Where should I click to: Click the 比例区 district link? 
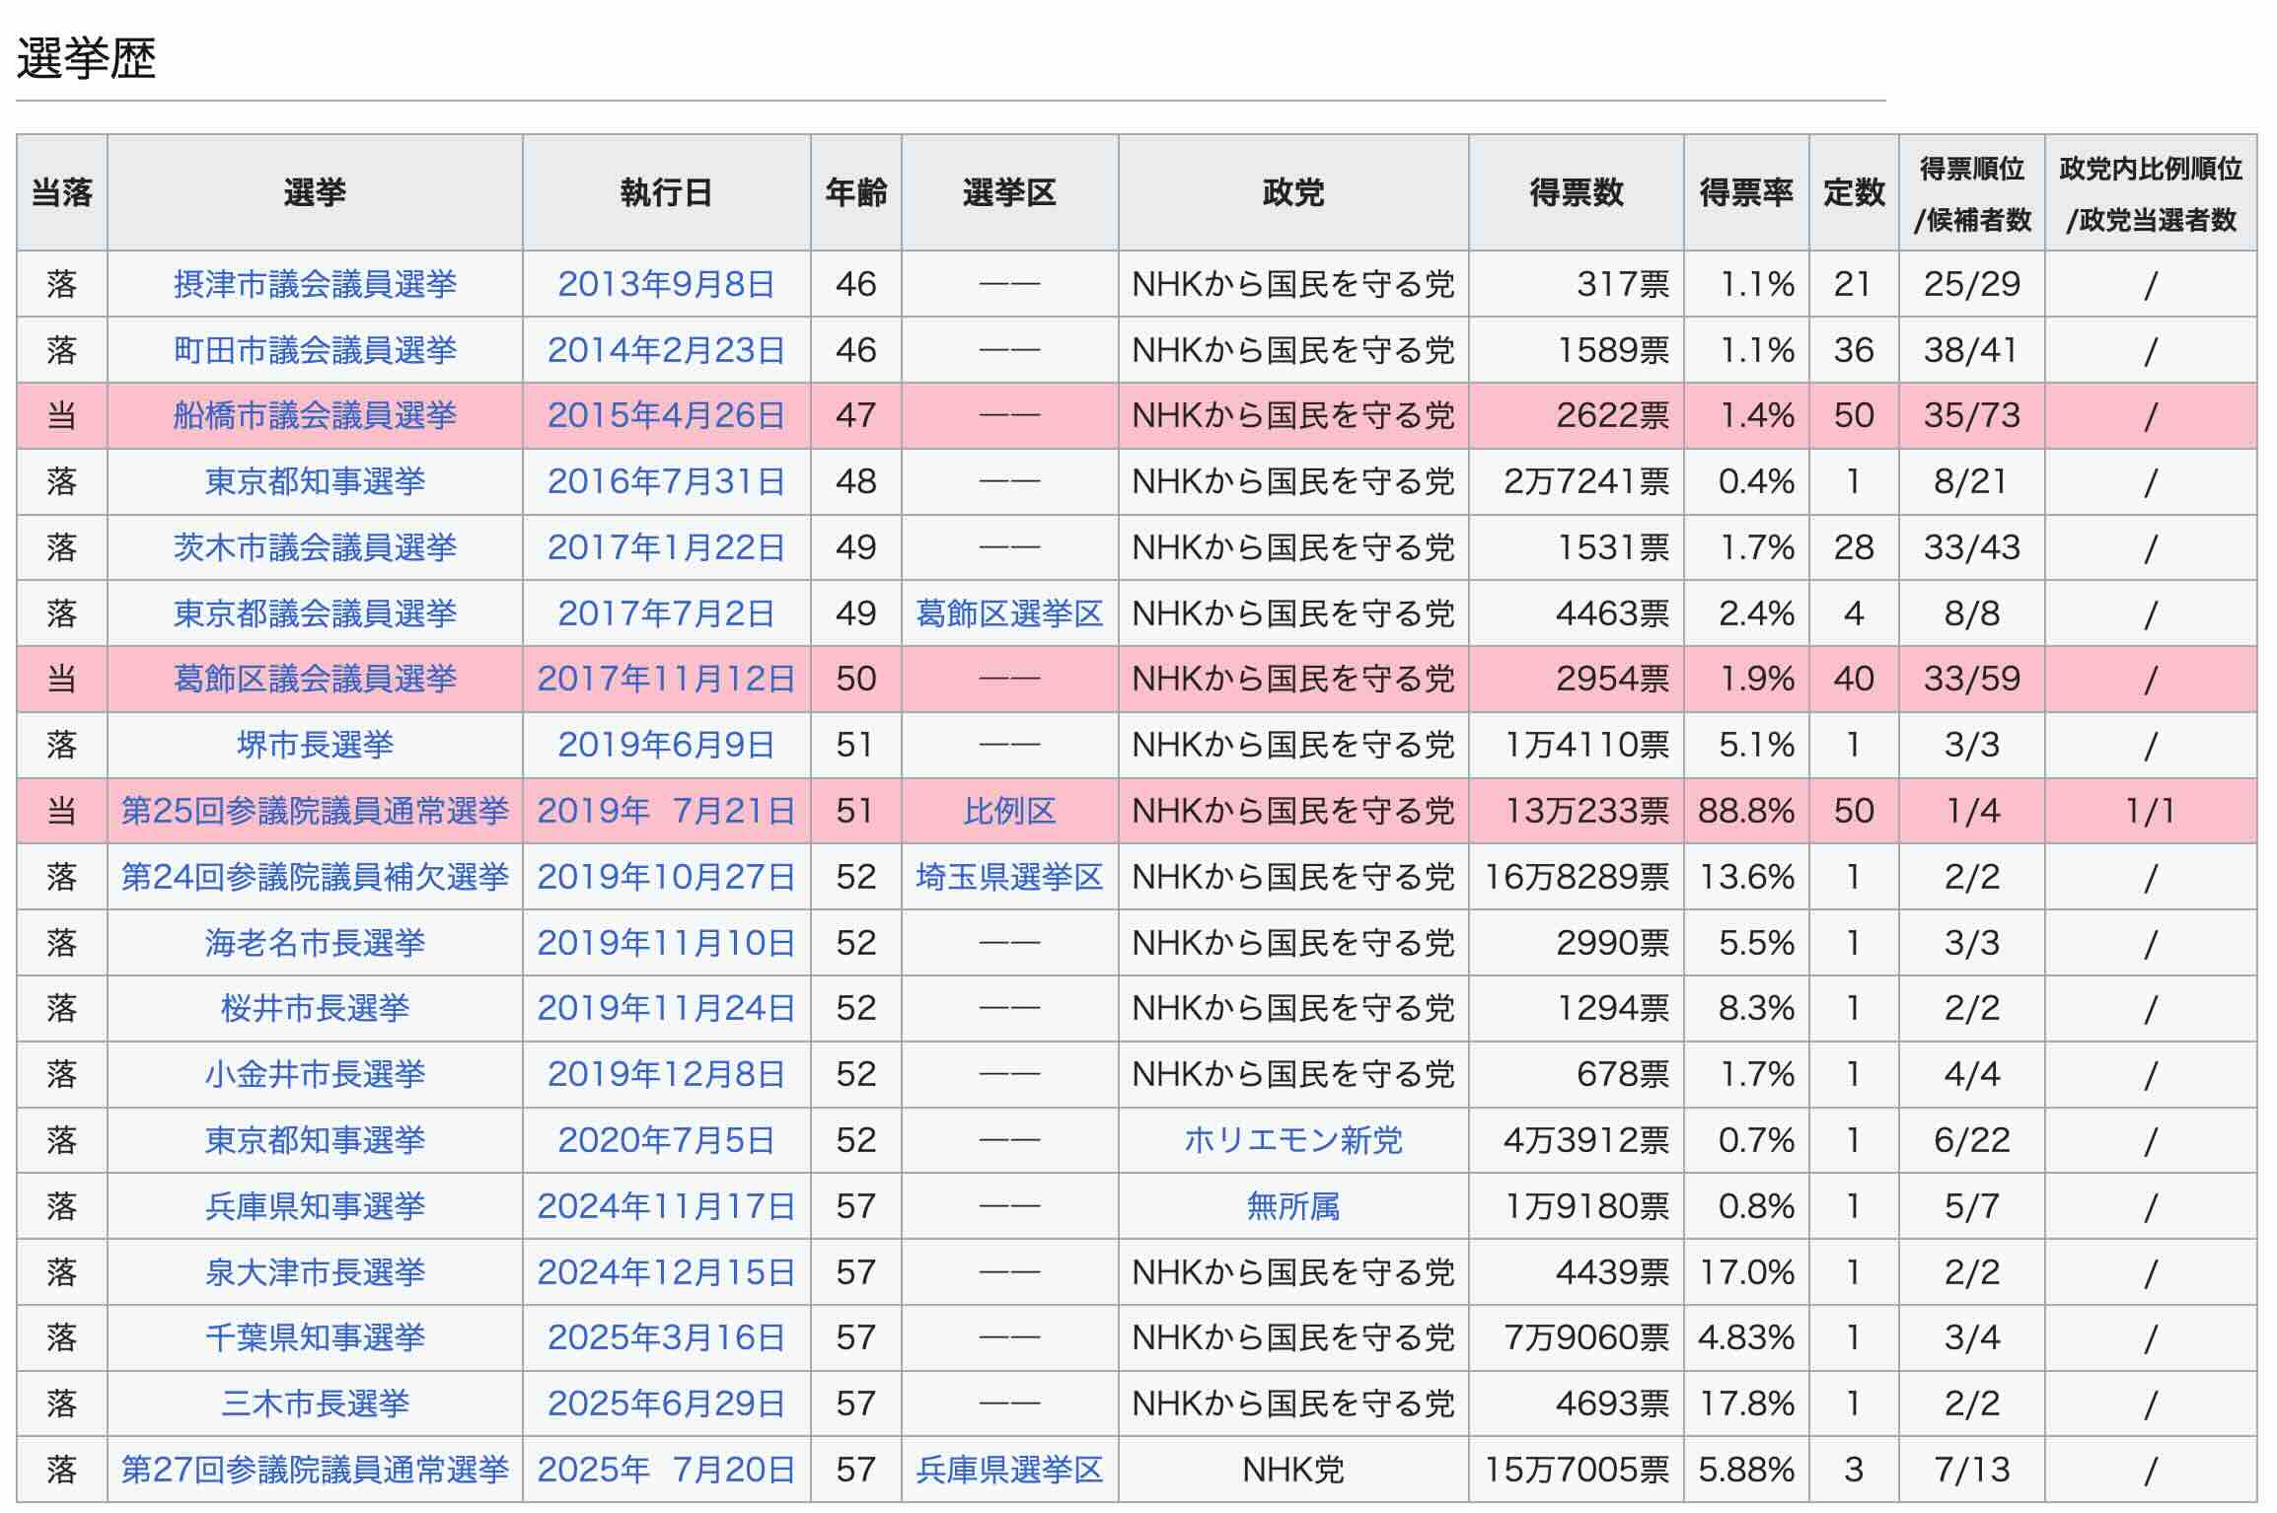pos(1009,811)
